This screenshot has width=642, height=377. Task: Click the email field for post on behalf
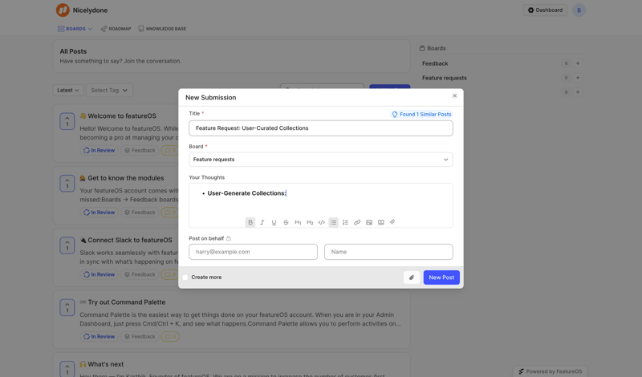pos(253,252)
